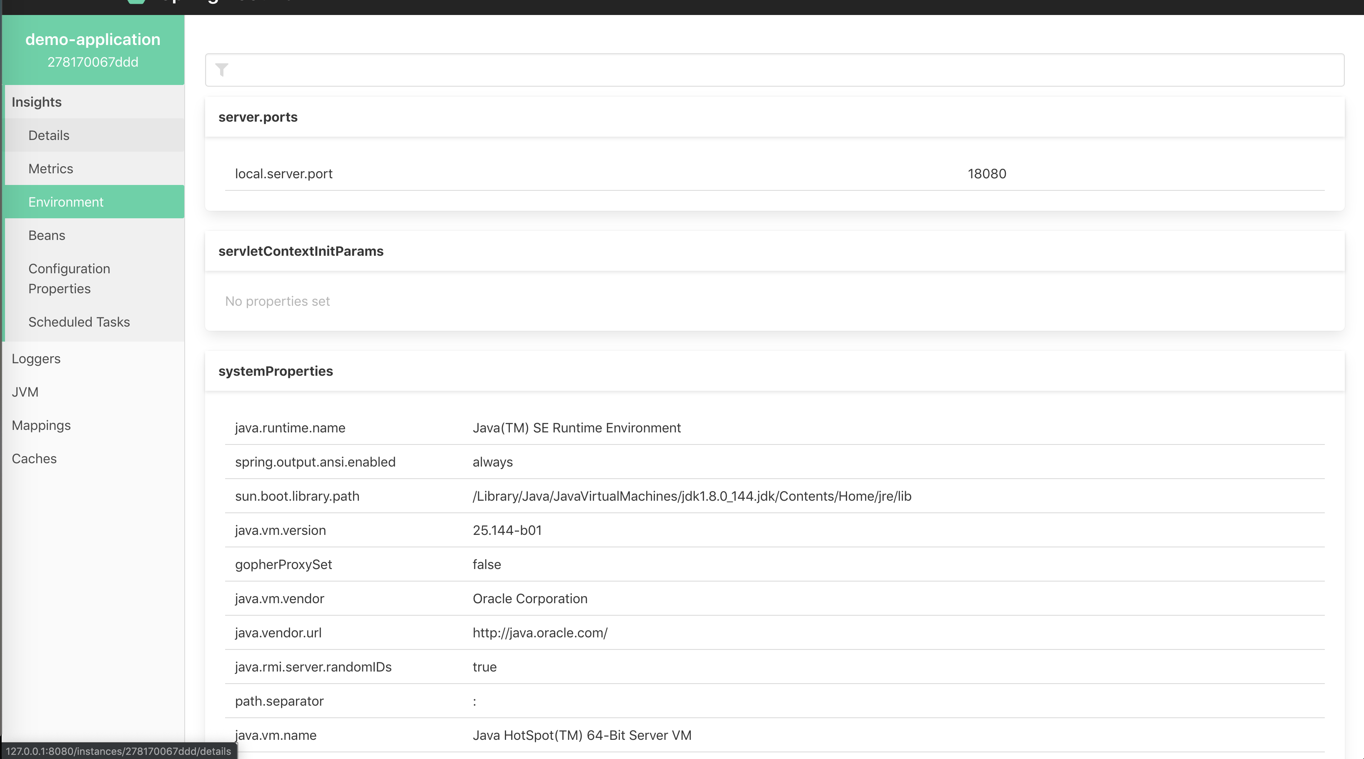
Task: Select Environment in the sidebar
Action: (66, 202)
